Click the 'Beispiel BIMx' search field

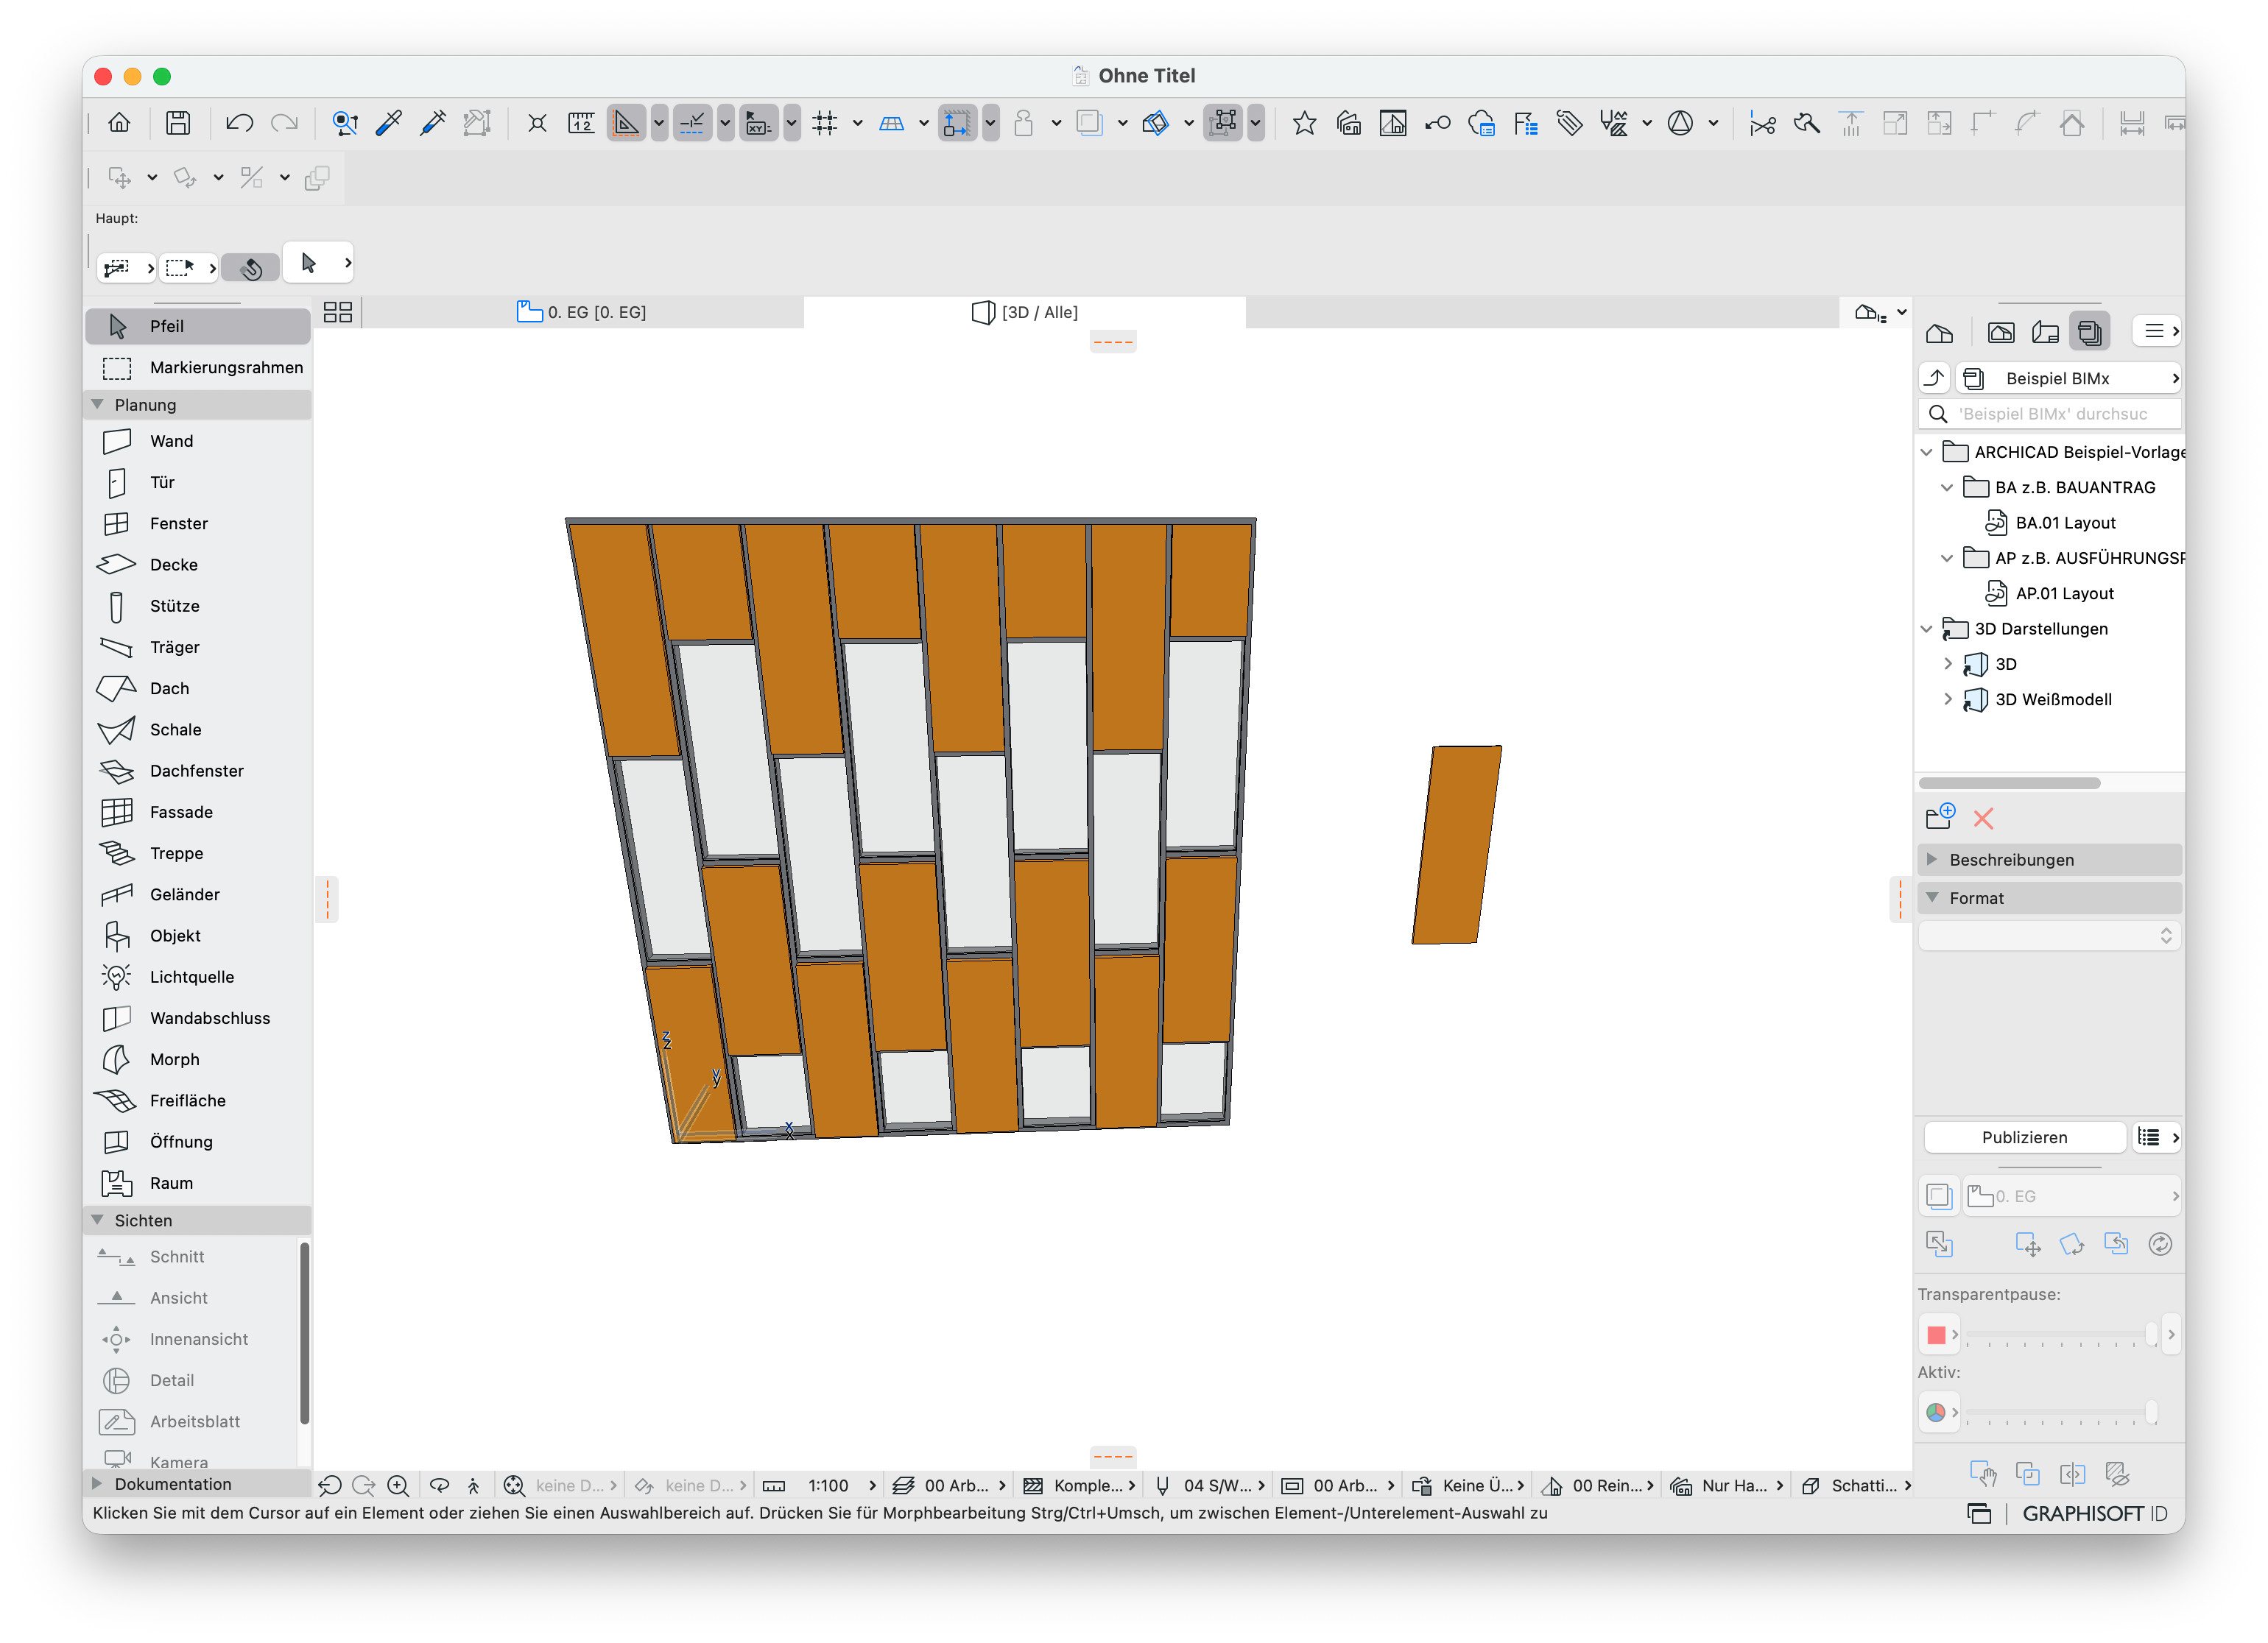pyautogui.click(x=2049, y=414)
